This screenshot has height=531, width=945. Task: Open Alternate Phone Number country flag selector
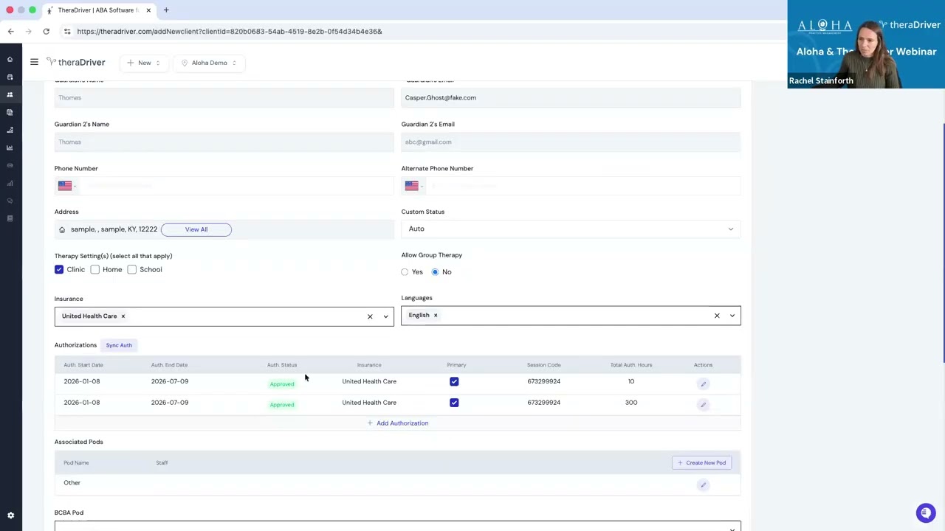pos(413,186)
